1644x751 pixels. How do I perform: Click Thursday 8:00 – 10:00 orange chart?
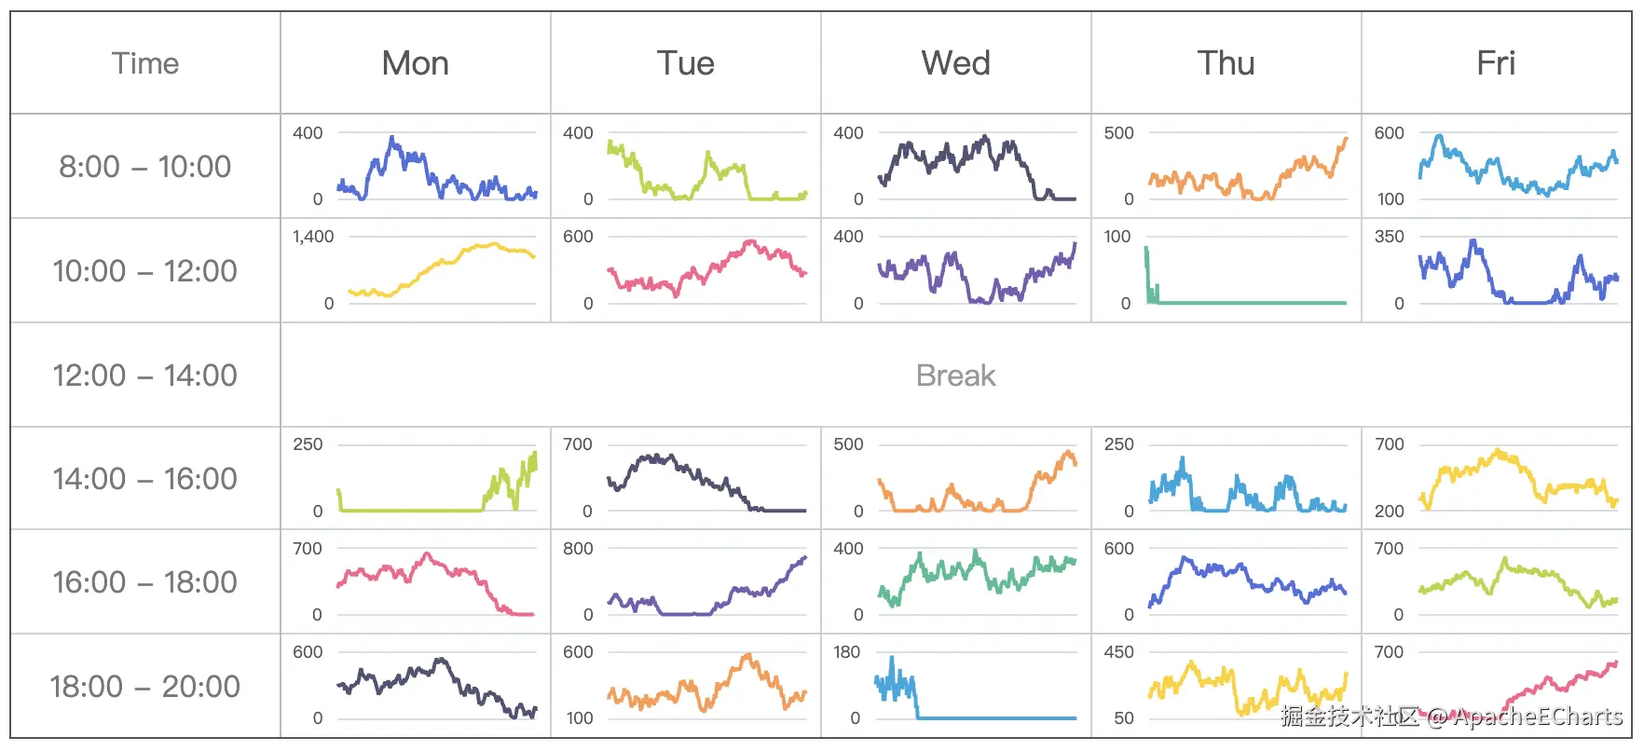click(1247, 168)
